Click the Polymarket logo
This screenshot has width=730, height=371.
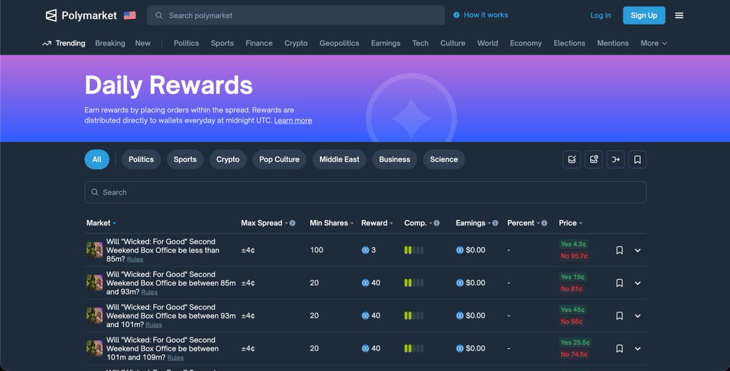(x=82, y=15)
